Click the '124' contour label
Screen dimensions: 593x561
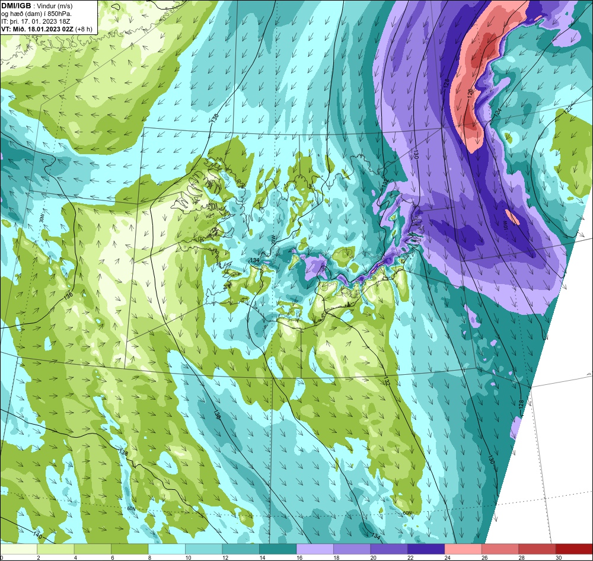point(498,111)
